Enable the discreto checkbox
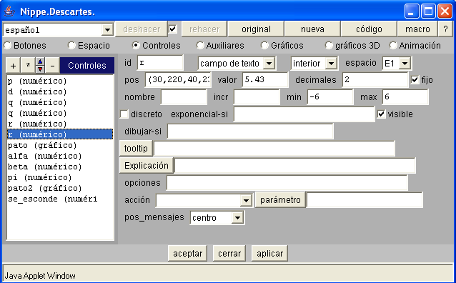 124,114
